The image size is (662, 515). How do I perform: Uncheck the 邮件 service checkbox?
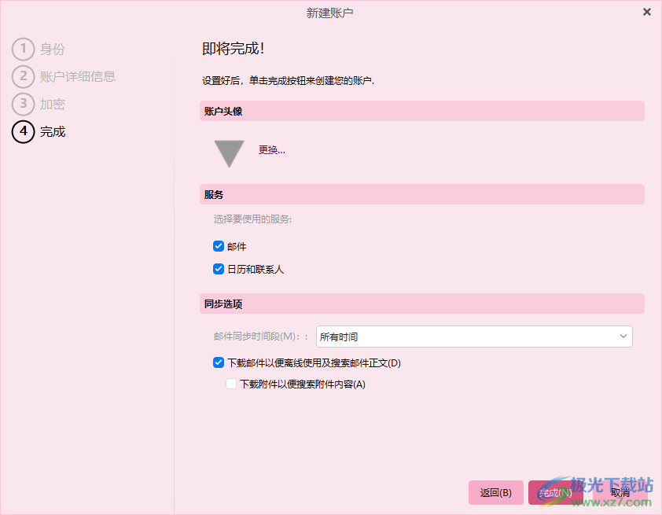(x=219, y=246)
